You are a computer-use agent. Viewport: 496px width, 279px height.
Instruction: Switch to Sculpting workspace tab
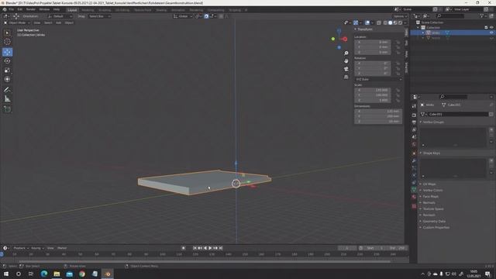click(x=105, y=10)
